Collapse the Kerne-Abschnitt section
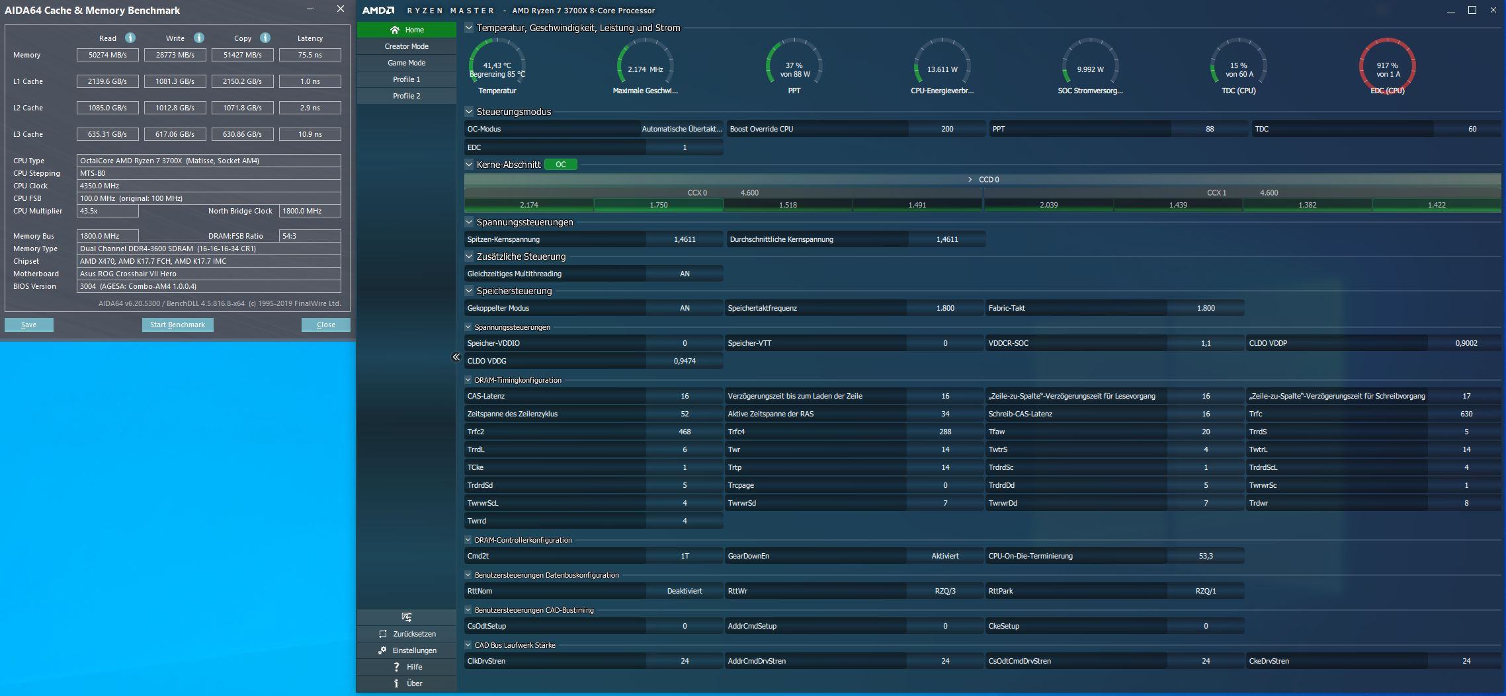 469,165
